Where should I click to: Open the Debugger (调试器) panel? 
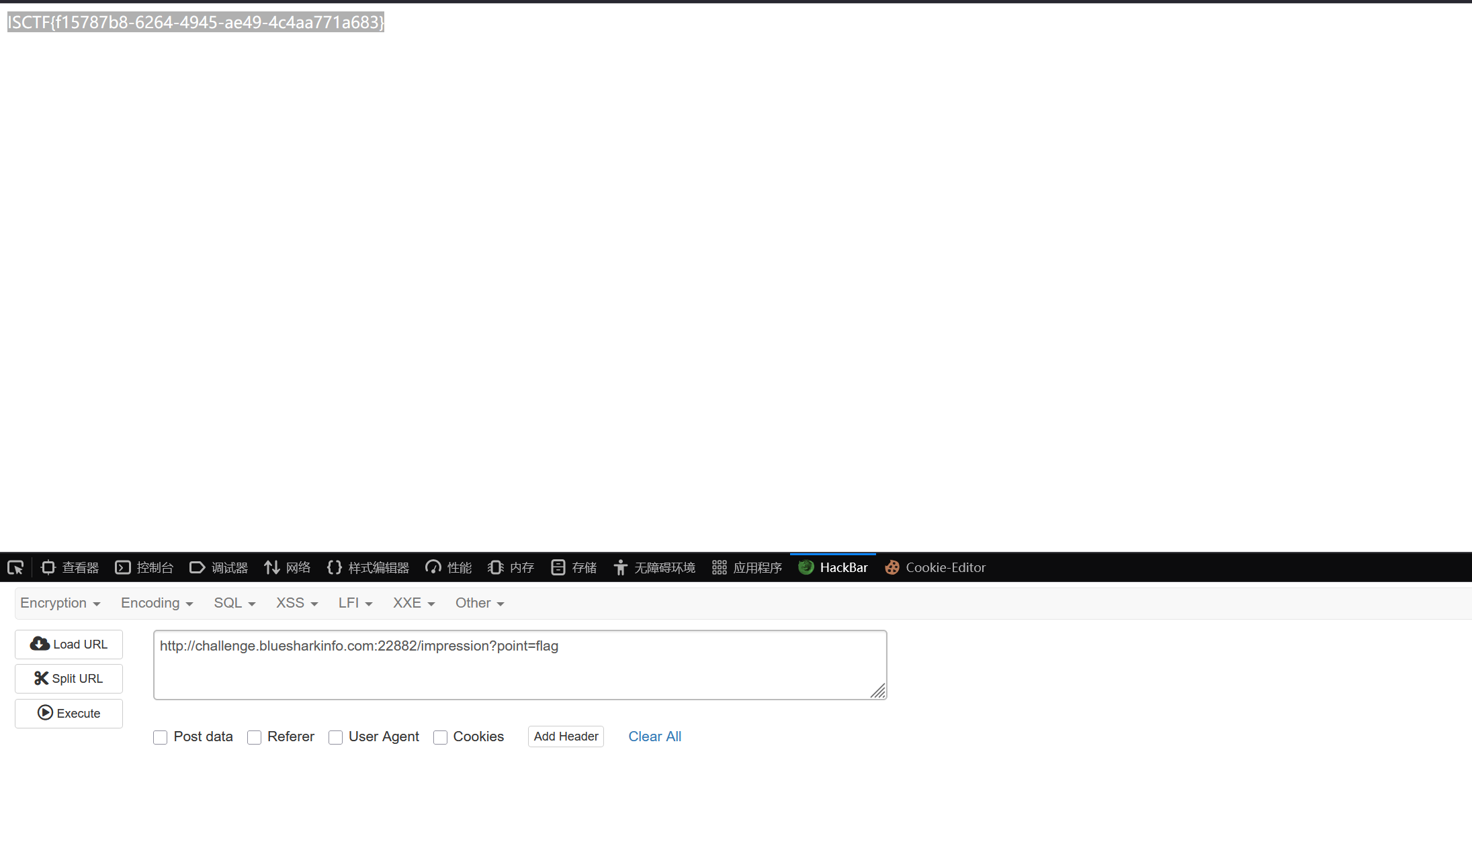point(219,568)
